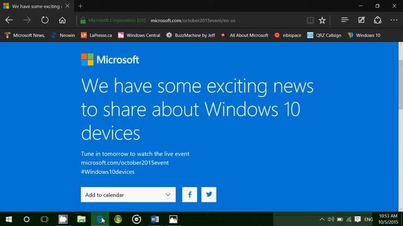This screenshot has width=403, height=226.
Task: Open the Neowin favorite
Action: [63, 35]
